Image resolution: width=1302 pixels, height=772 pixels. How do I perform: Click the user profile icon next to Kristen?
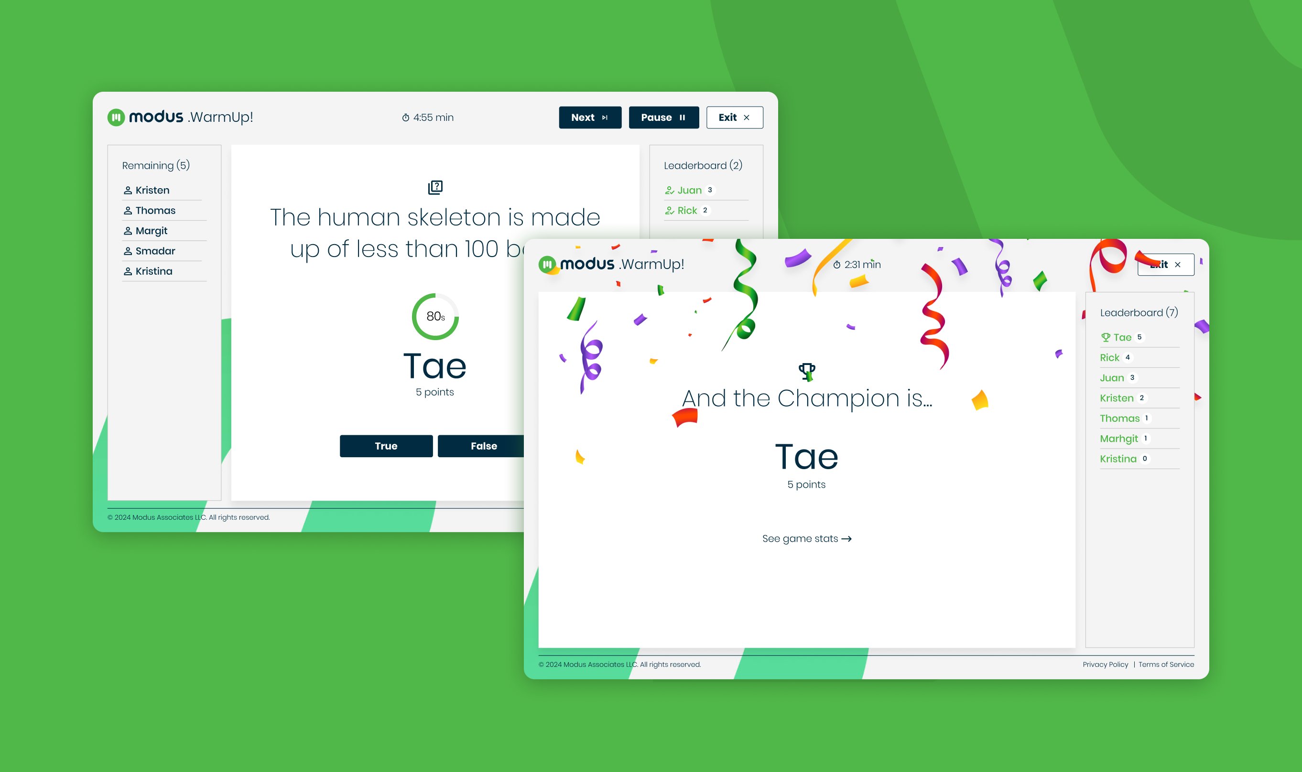click(128, 190)
